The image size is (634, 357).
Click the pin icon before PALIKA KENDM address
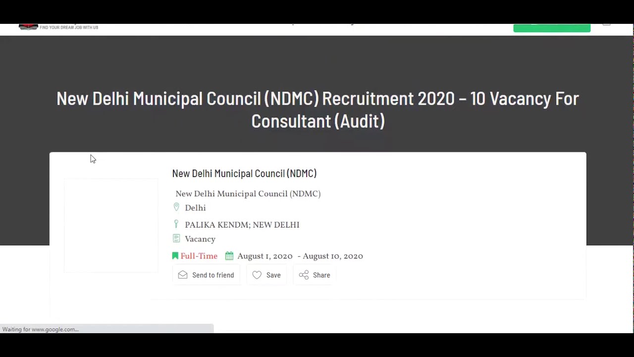click(176, 224)
